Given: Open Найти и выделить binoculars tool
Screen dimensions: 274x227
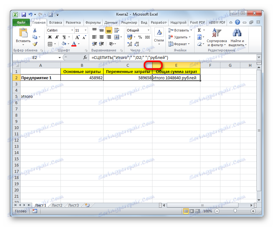Looking at the screenshot, I should (237, 33).
